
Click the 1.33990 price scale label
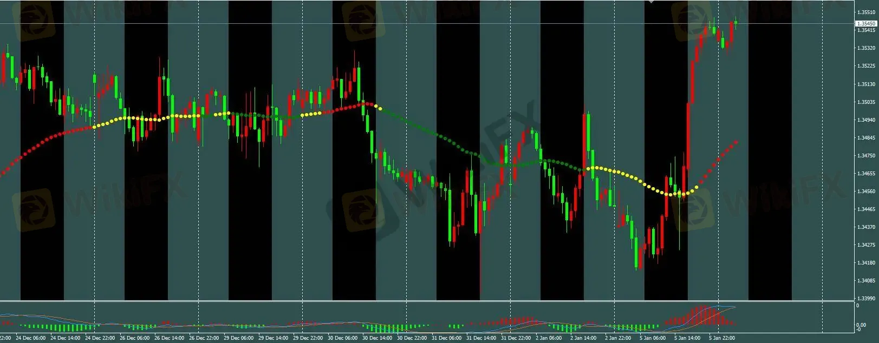pyautogui.click(x=865, y=299)
